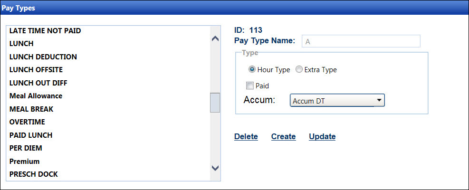The height and width of the screenshot is (190, 469).
Task: Select PRESCH DOCK in the list
Action: click(x=33, y=174)
